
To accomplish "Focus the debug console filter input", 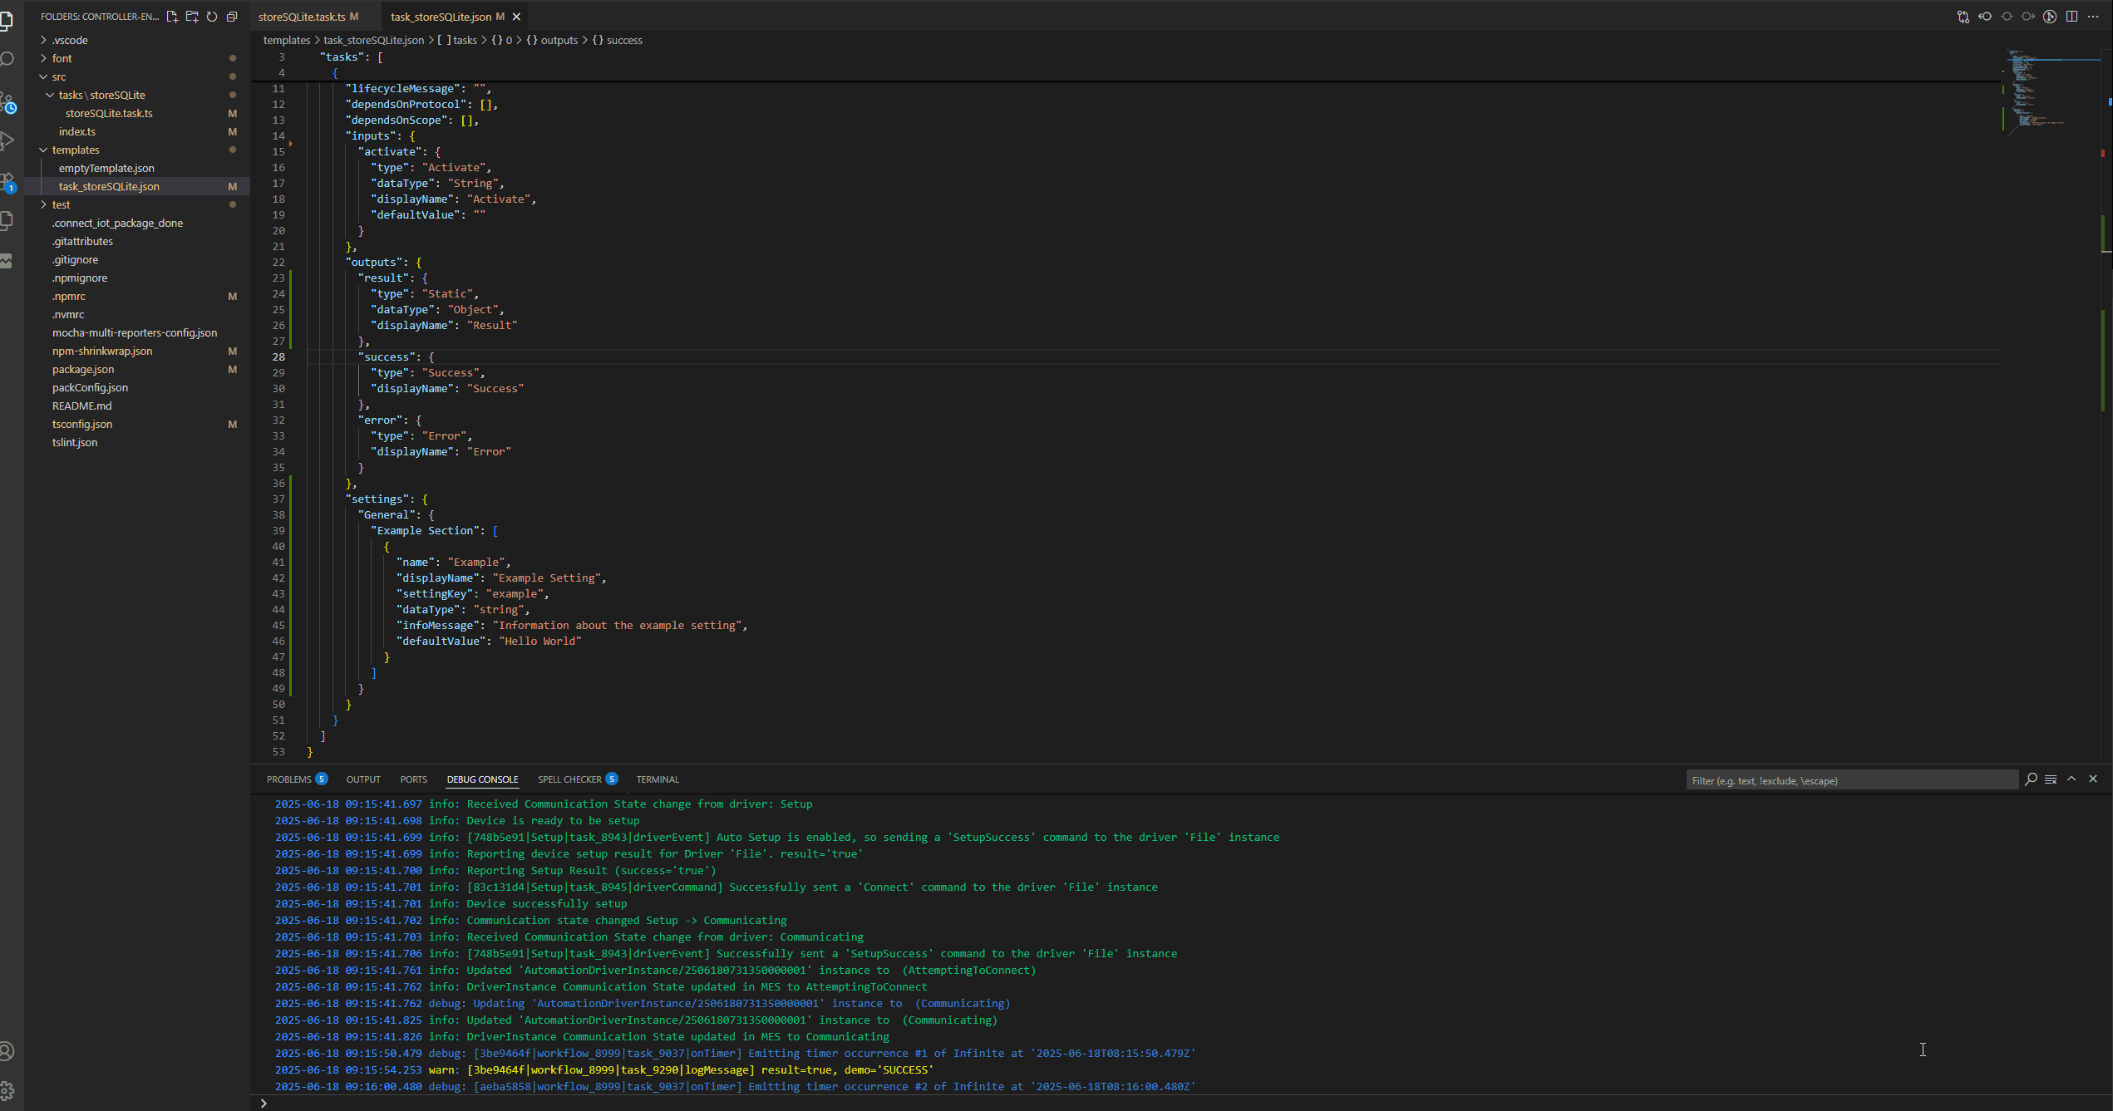I will [x=1851, y=780].
